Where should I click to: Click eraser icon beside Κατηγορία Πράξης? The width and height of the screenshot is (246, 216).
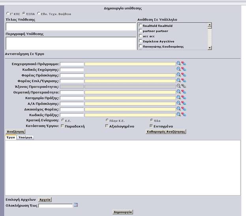pyautogui.click(x=184, y=98)
